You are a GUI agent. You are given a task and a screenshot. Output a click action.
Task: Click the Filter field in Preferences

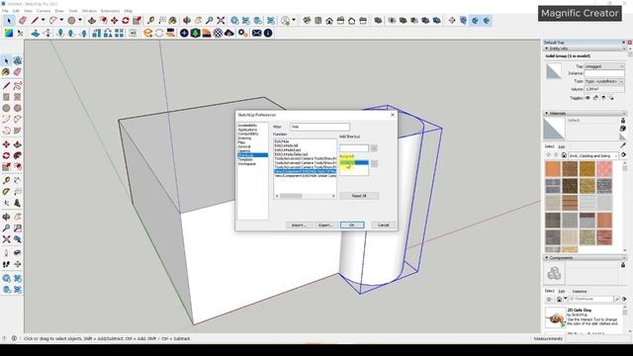pos(319,127)
